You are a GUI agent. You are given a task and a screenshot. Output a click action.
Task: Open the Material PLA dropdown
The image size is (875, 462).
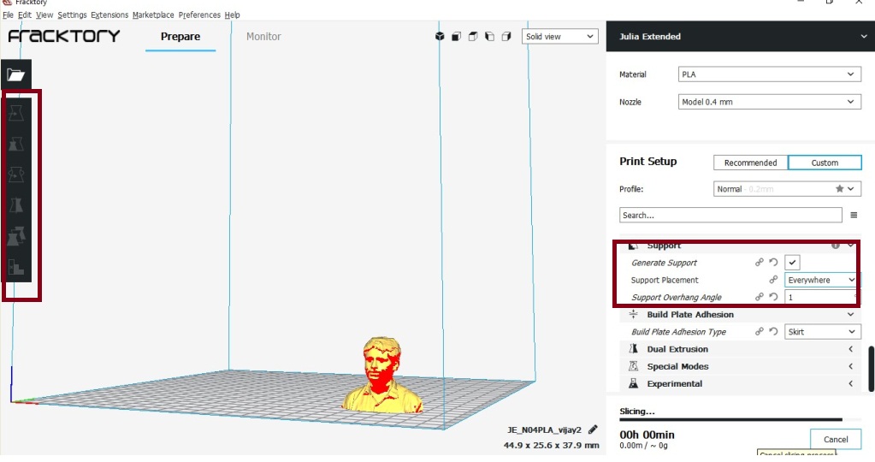[770, 74]
